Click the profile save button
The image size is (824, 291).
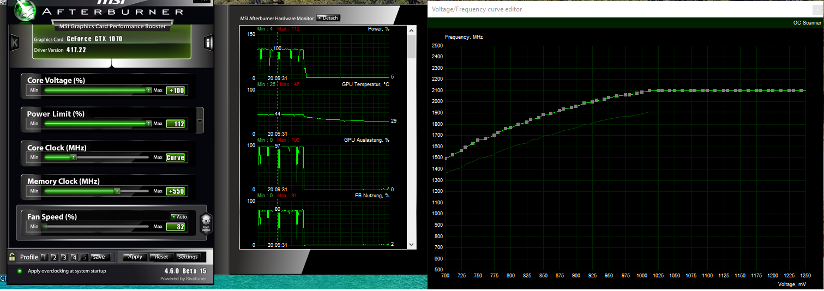tap(99, 257)
